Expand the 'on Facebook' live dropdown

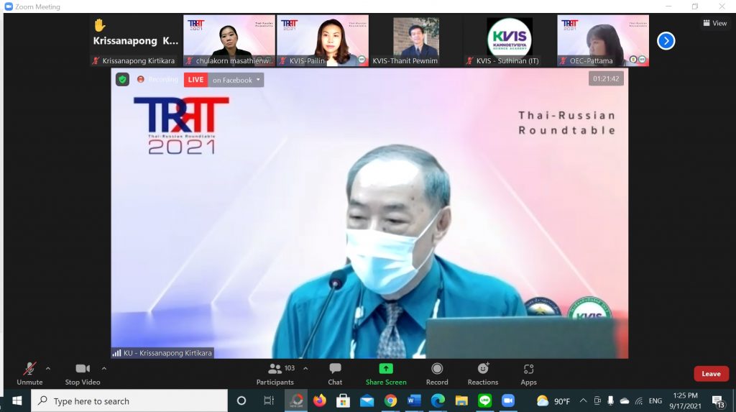(236, 80)
